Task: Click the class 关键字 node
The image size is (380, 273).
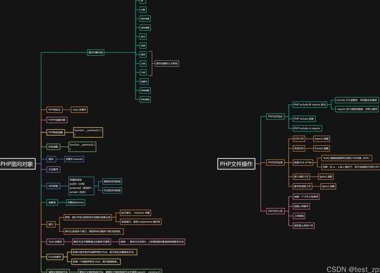Action: (x=79, y=110)
